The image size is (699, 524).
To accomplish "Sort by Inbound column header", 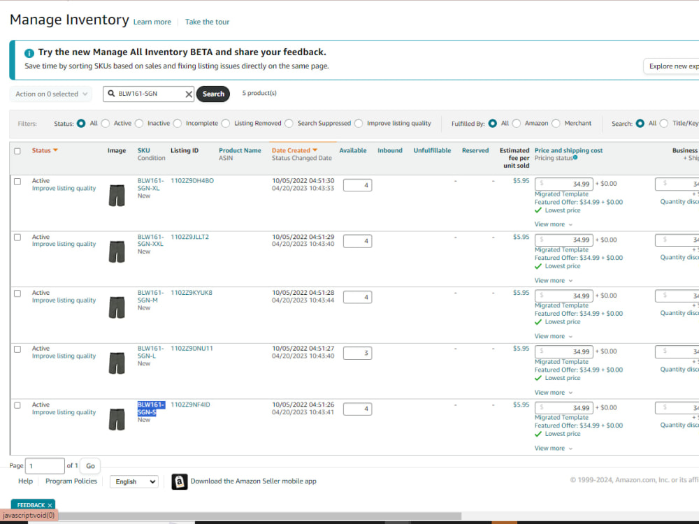I will [390, 151].
